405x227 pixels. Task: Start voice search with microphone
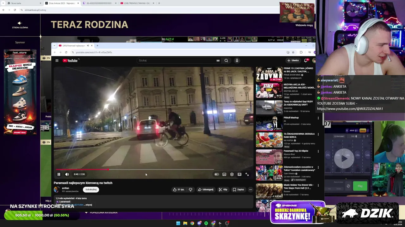pos(237,61)
